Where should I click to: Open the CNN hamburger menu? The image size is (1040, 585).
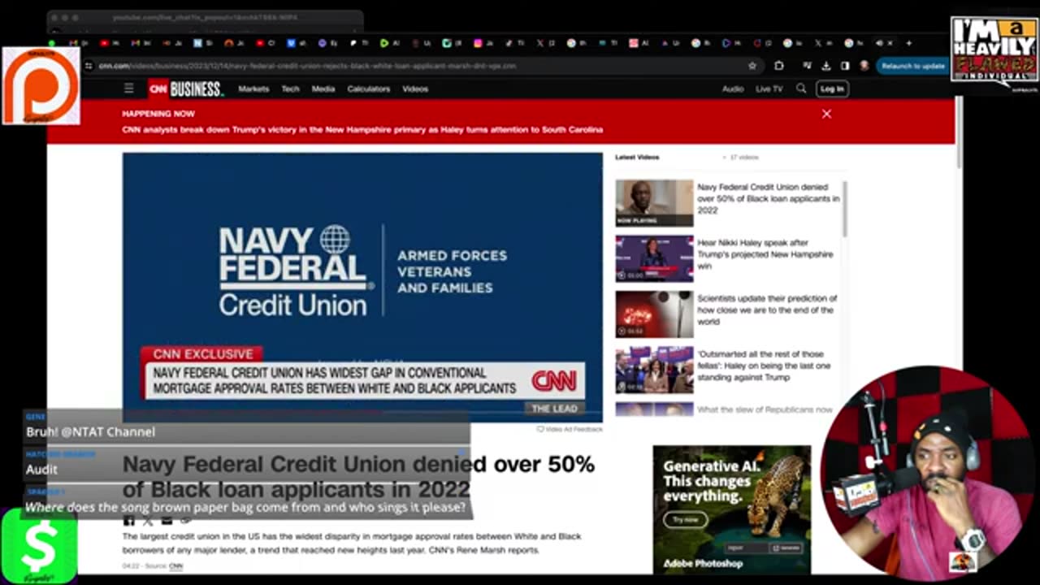pos(128,89)
